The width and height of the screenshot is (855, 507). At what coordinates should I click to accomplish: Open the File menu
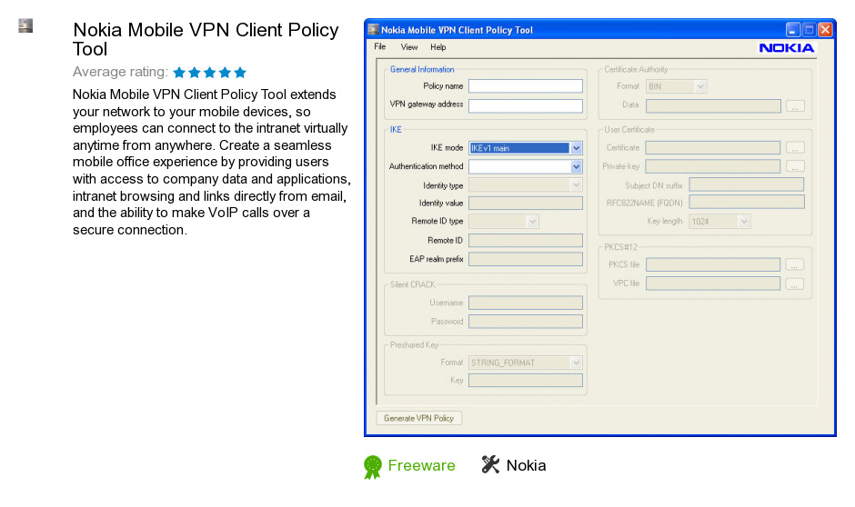(380, 47)
